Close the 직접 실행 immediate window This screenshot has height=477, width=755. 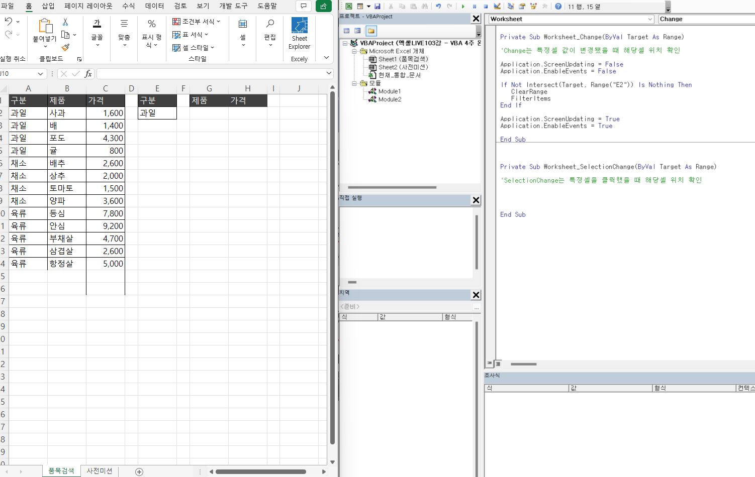(x=476, y=200)
